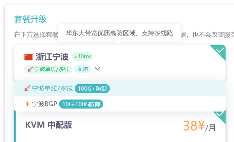Select the 浙江宁波 region name
This screenshot has width=234, height=142.
coord(52,57)
